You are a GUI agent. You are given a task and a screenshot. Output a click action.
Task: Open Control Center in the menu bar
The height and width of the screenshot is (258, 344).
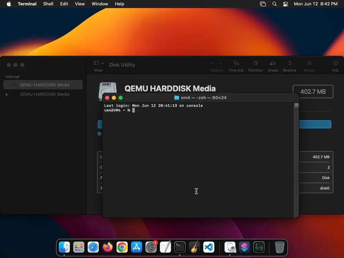click(286, 4)
